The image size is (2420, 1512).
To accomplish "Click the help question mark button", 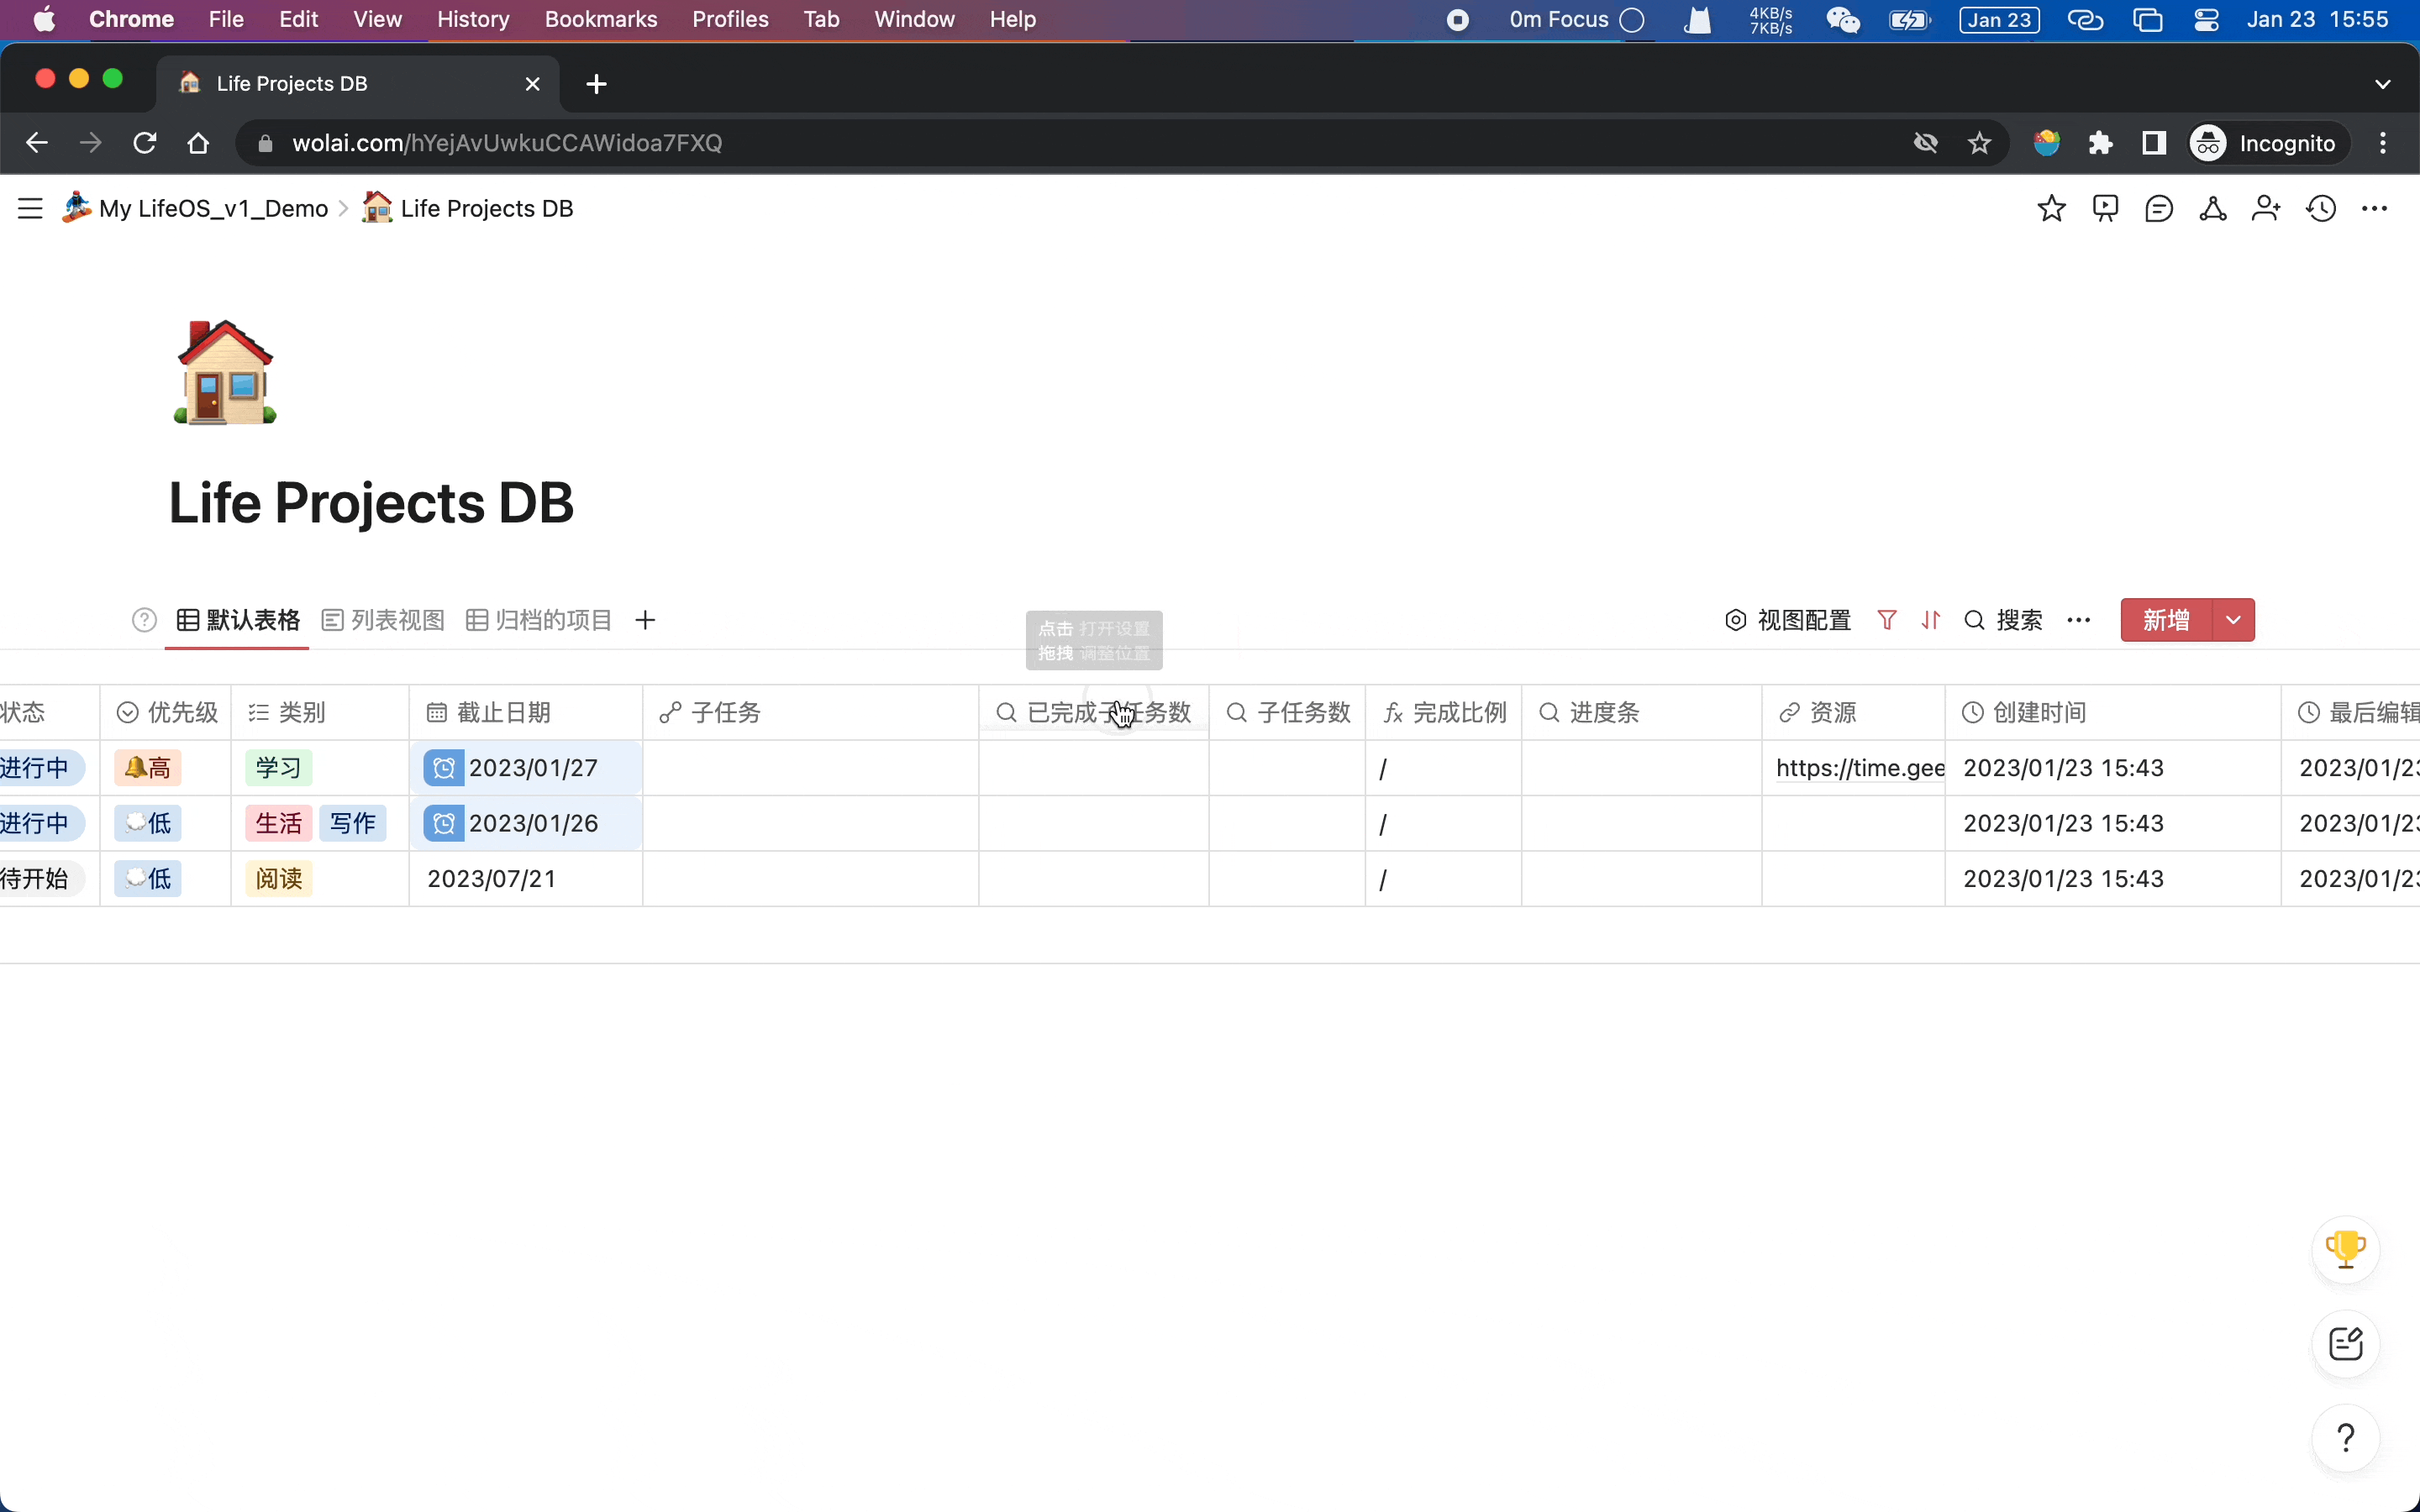I will point(2345,1438).
